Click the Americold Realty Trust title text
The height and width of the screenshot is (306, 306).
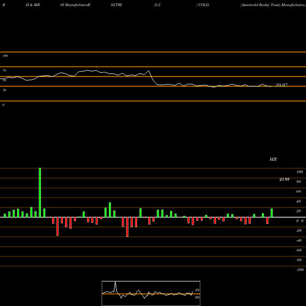(x=260, y=5)
